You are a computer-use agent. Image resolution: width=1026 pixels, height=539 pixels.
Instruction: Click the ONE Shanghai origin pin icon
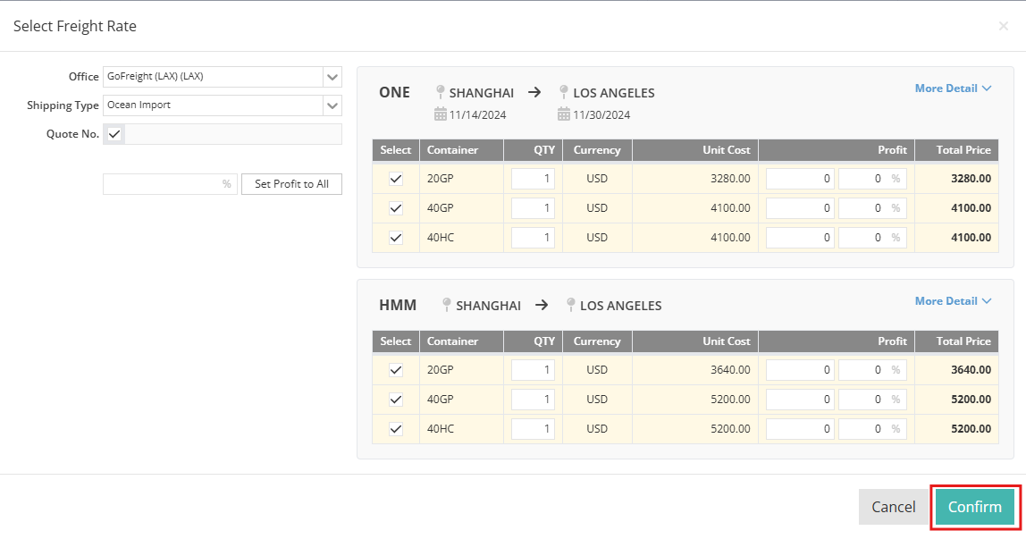pos(440,92)
